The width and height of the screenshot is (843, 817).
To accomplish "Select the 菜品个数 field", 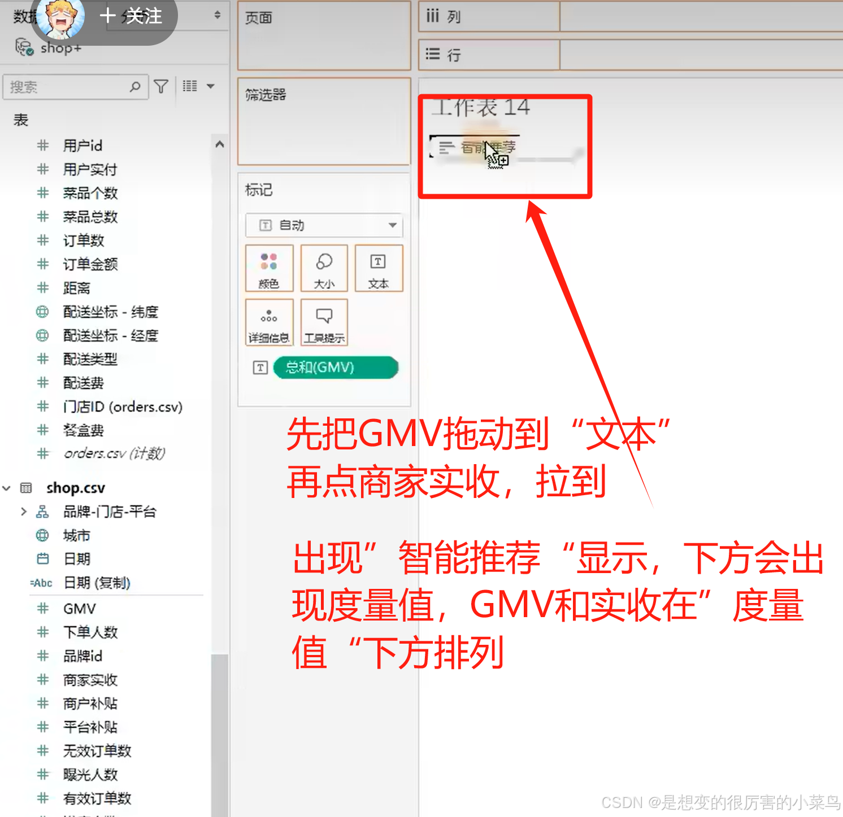I will click(90, 193).
